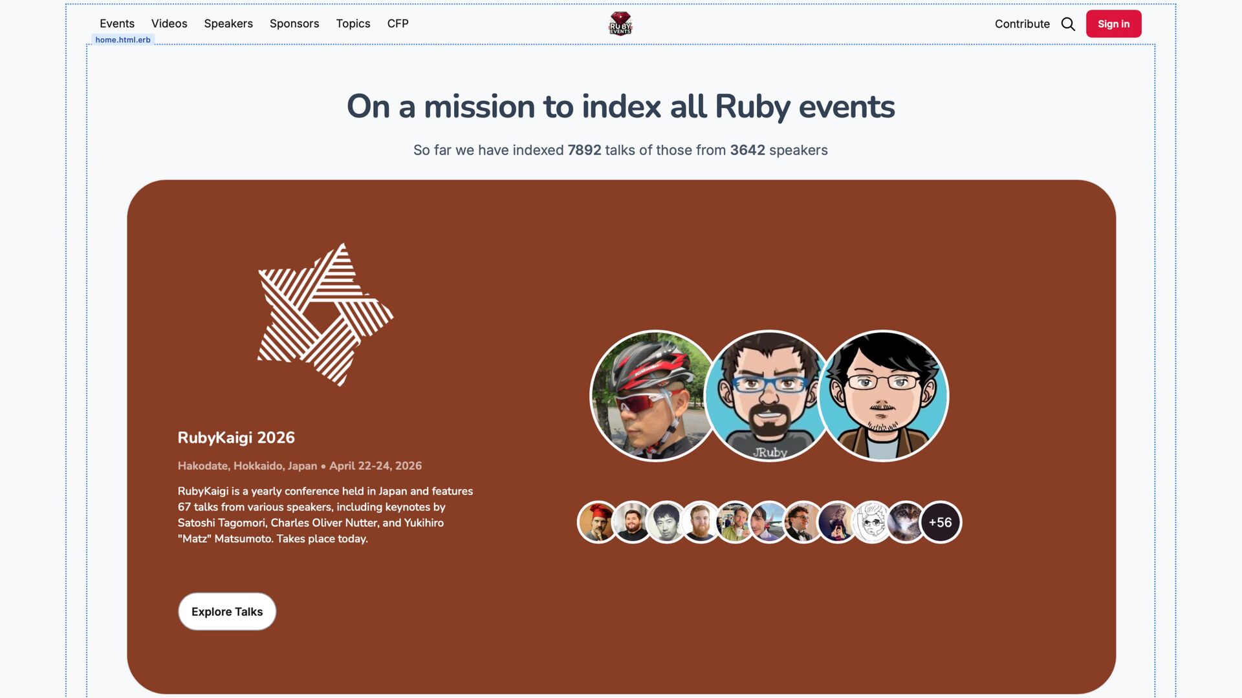Screen dimensions: 1242x698
Task: Go to the Speakers page
Action: point(228,23)
